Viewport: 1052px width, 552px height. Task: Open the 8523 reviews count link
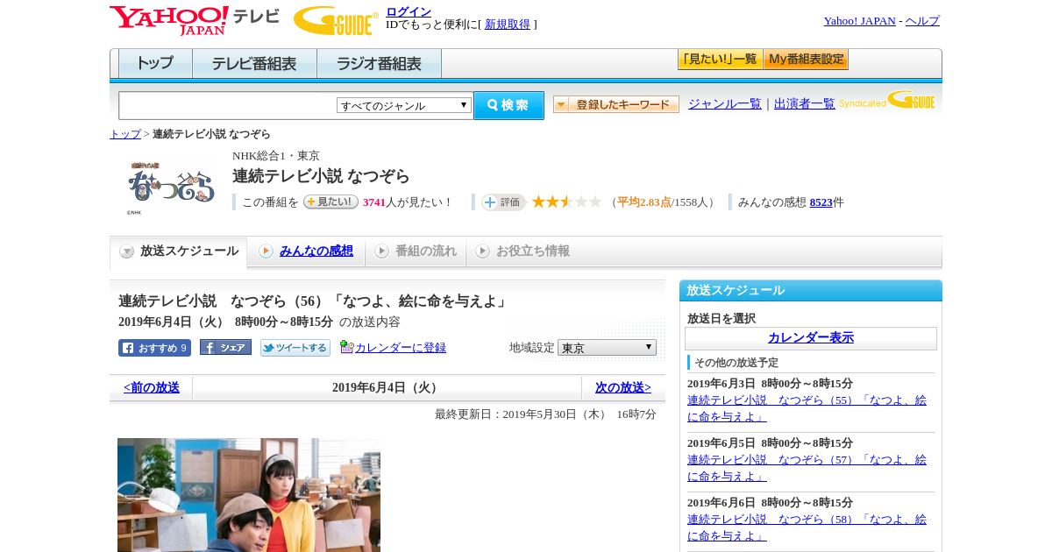[821, 202]
